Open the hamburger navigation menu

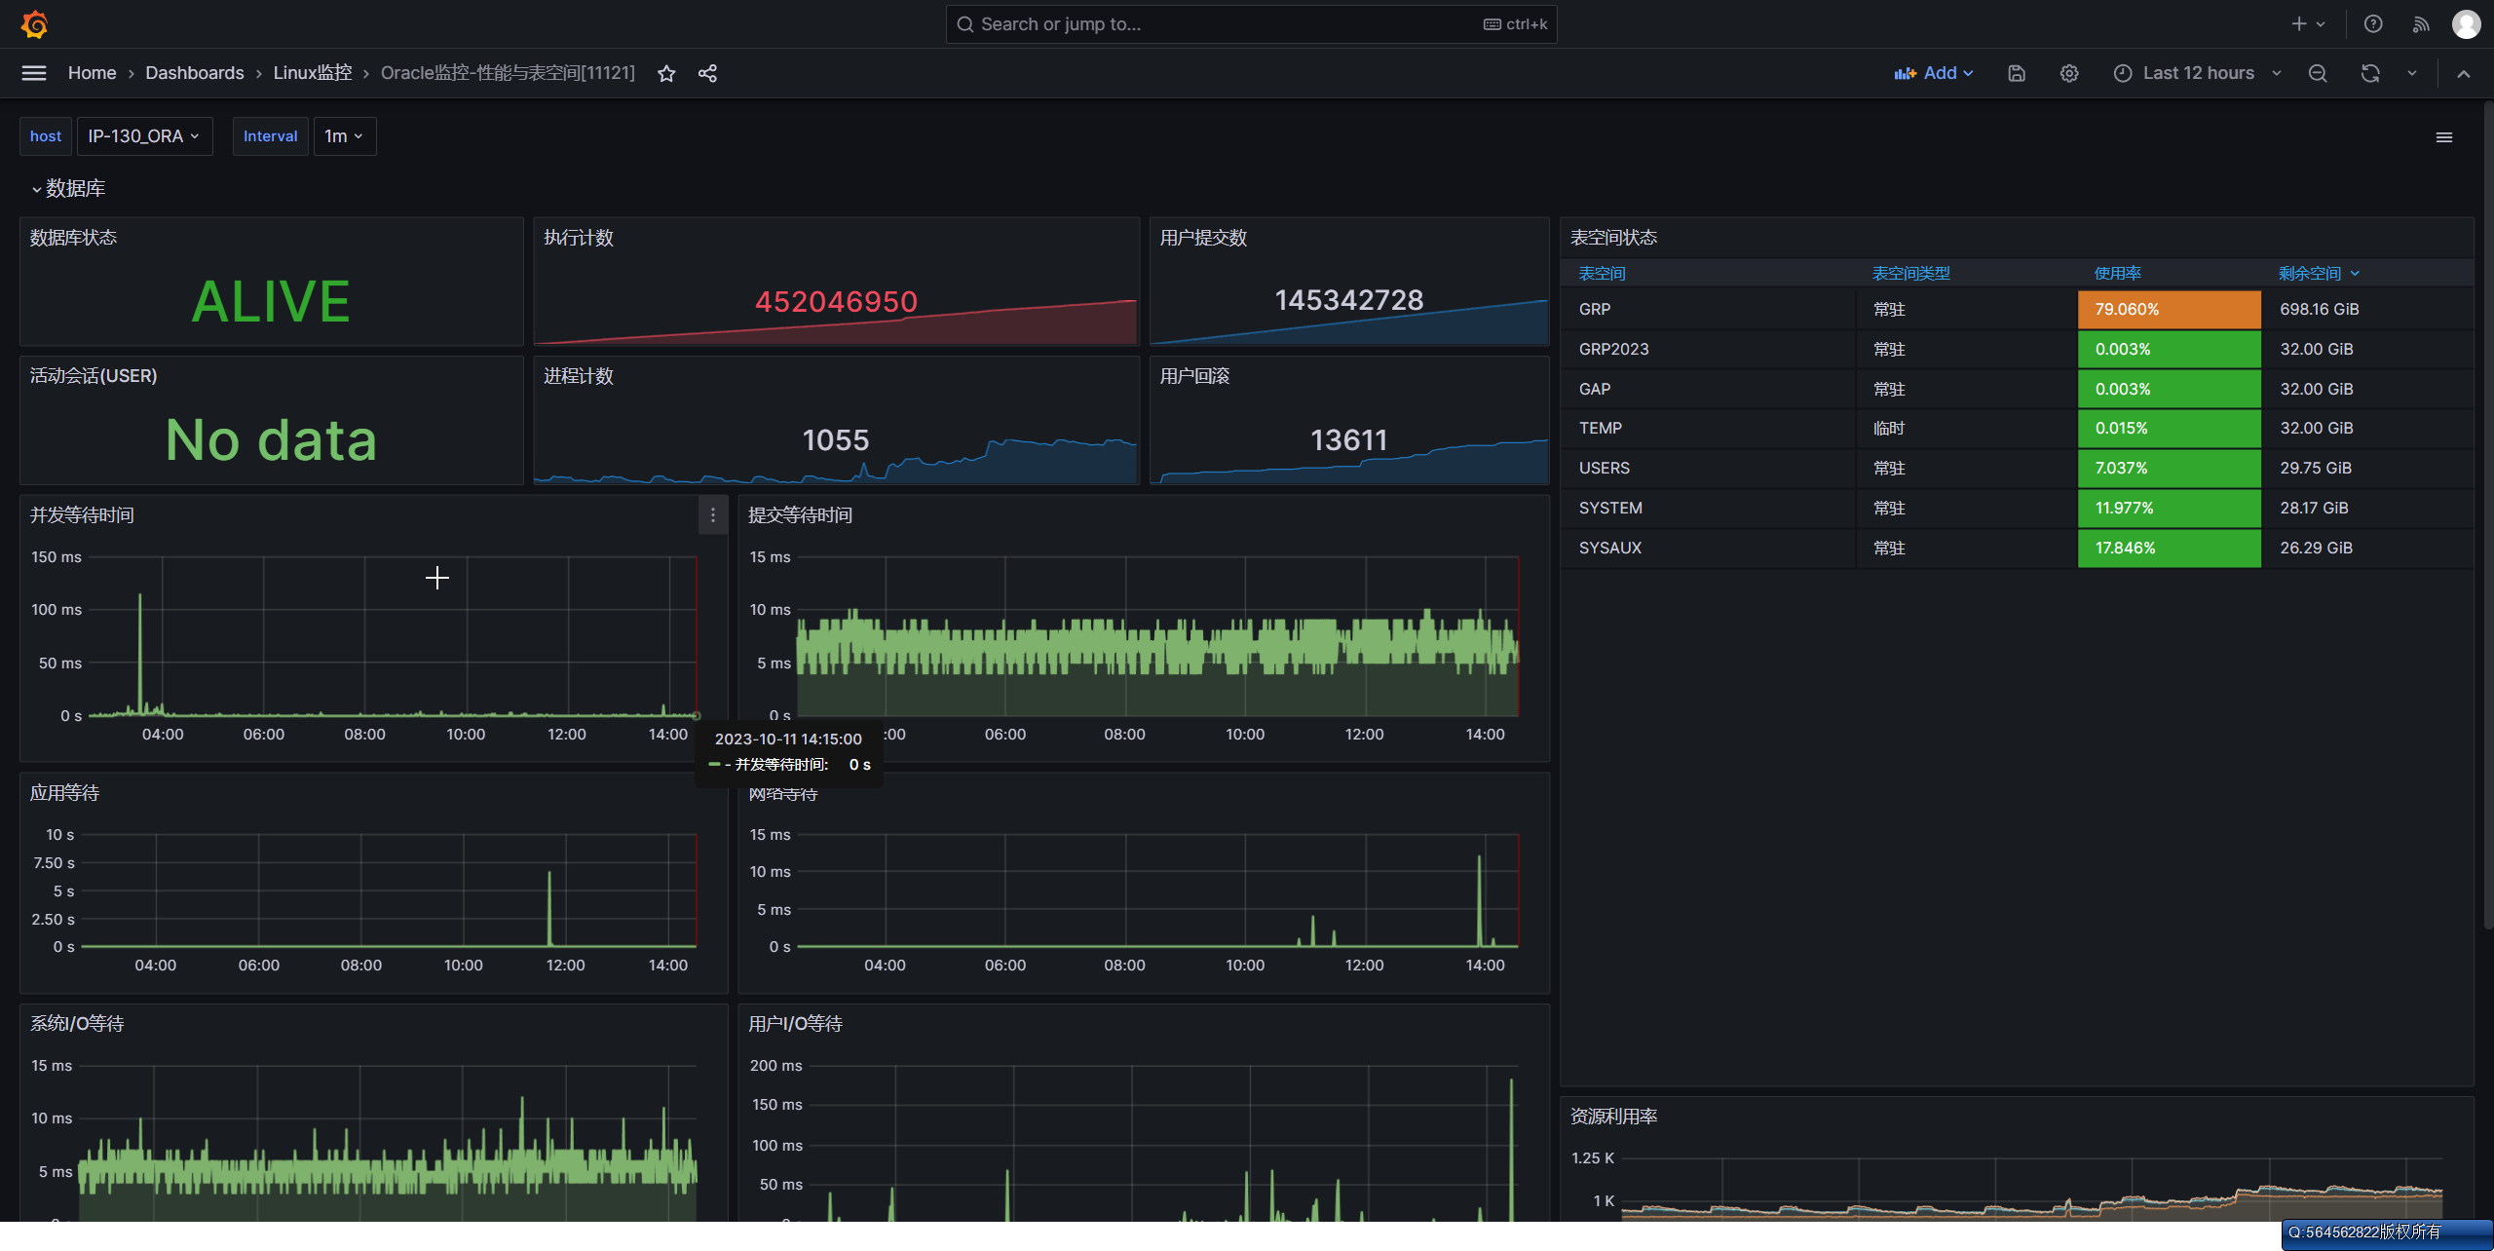coord(34,73)
